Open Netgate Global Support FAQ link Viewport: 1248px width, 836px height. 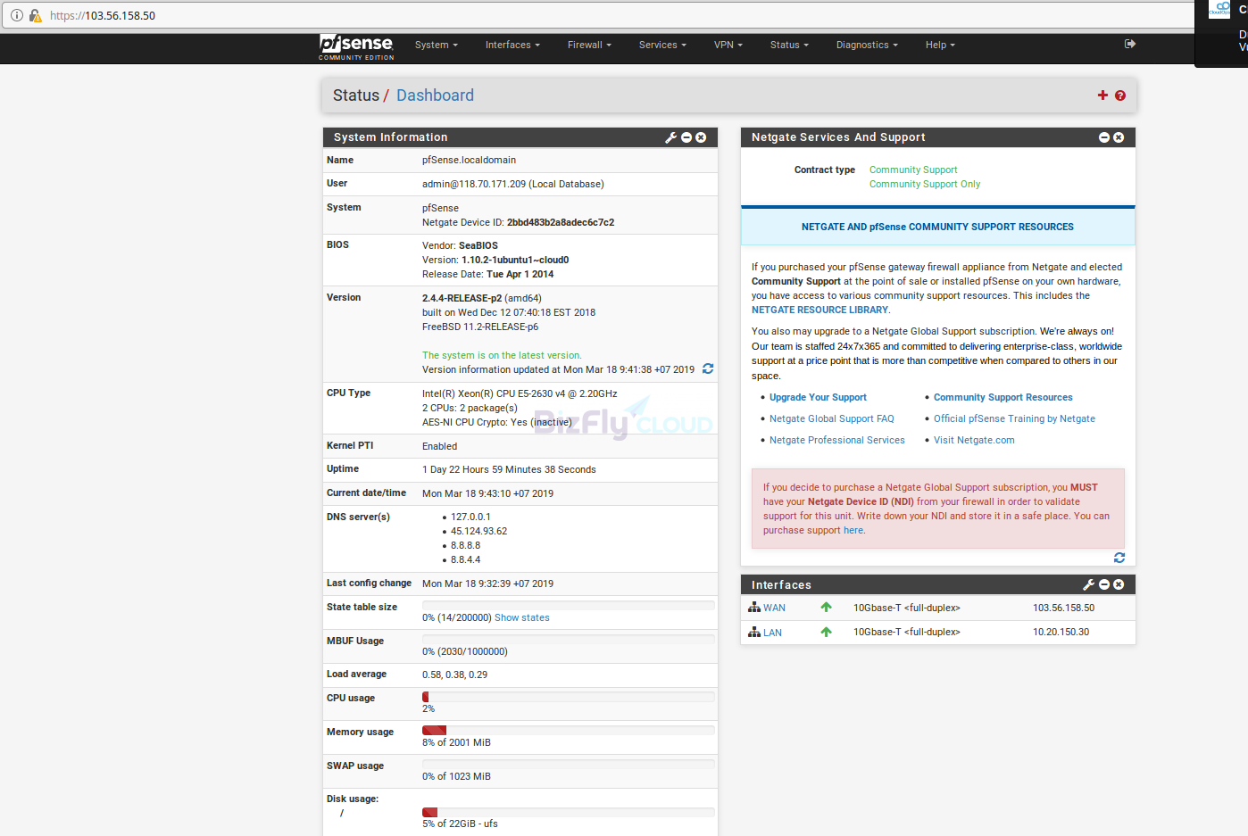pos(831,418)
